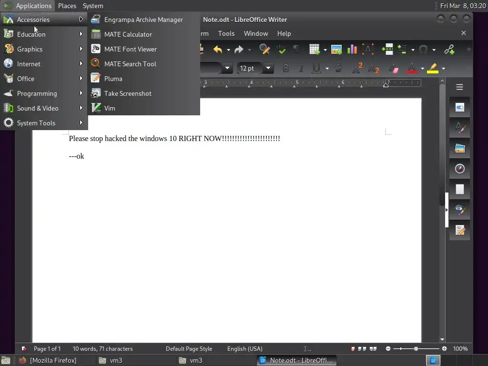The image size is (488, 366).
Task: Apply subscript formatting
Action: click(374, 68)
